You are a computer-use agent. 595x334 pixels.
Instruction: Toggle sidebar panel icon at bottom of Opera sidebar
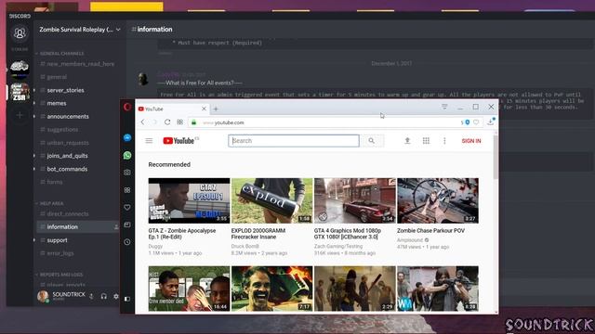tap(127, 299)
